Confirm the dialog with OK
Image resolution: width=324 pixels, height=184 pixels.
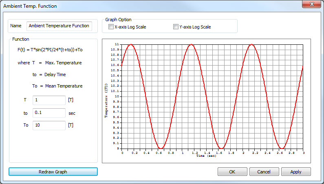pos(232,172)
